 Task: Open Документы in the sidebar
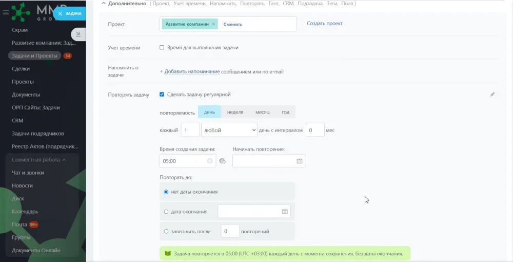pos(26,95)
